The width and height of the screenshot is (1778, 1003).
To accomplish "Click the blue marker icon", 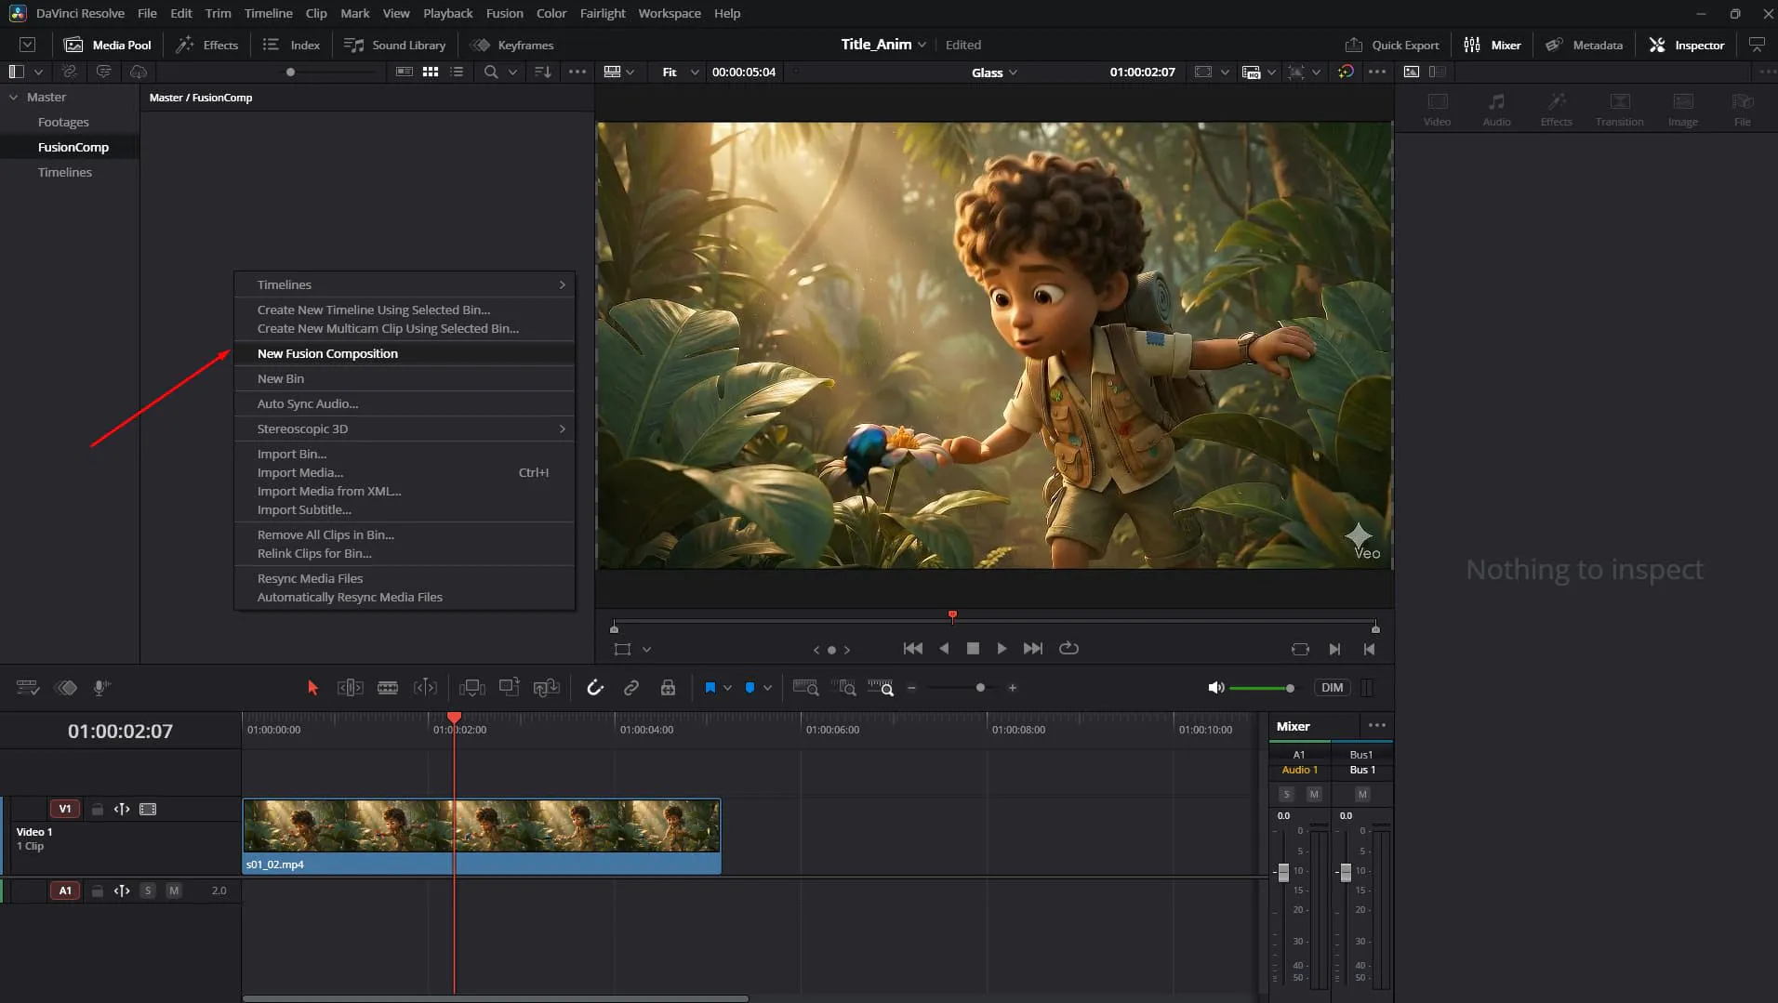I will pos(750,688).
